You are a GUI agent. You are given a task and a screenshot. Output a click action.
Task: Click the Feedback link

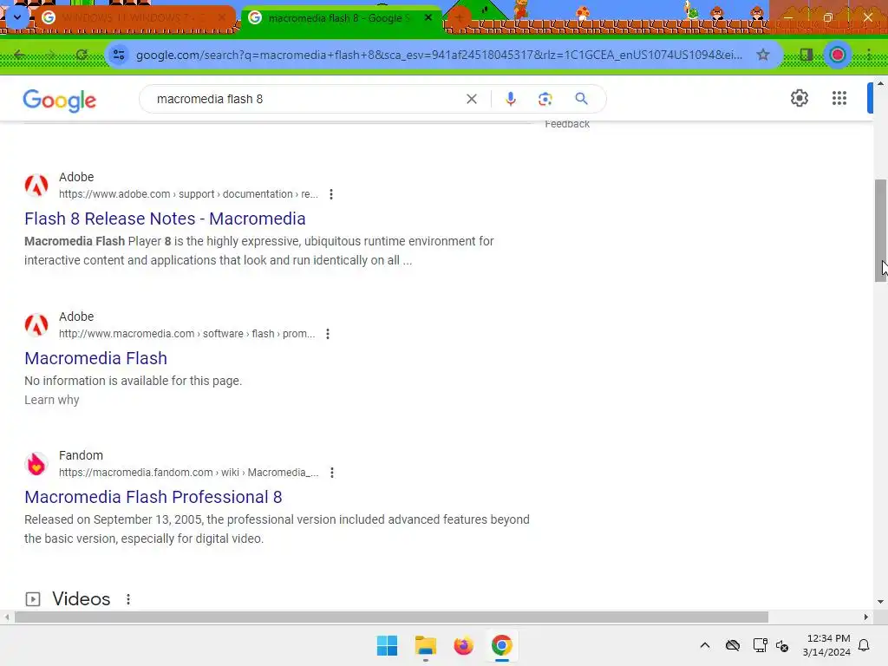click(x=567, y=124)
